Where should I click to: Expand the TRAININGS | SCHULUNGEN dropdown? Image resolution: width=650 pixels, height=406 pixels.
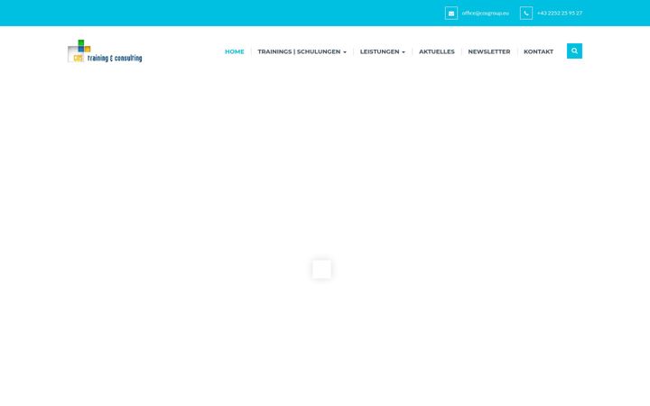point(302,51)
